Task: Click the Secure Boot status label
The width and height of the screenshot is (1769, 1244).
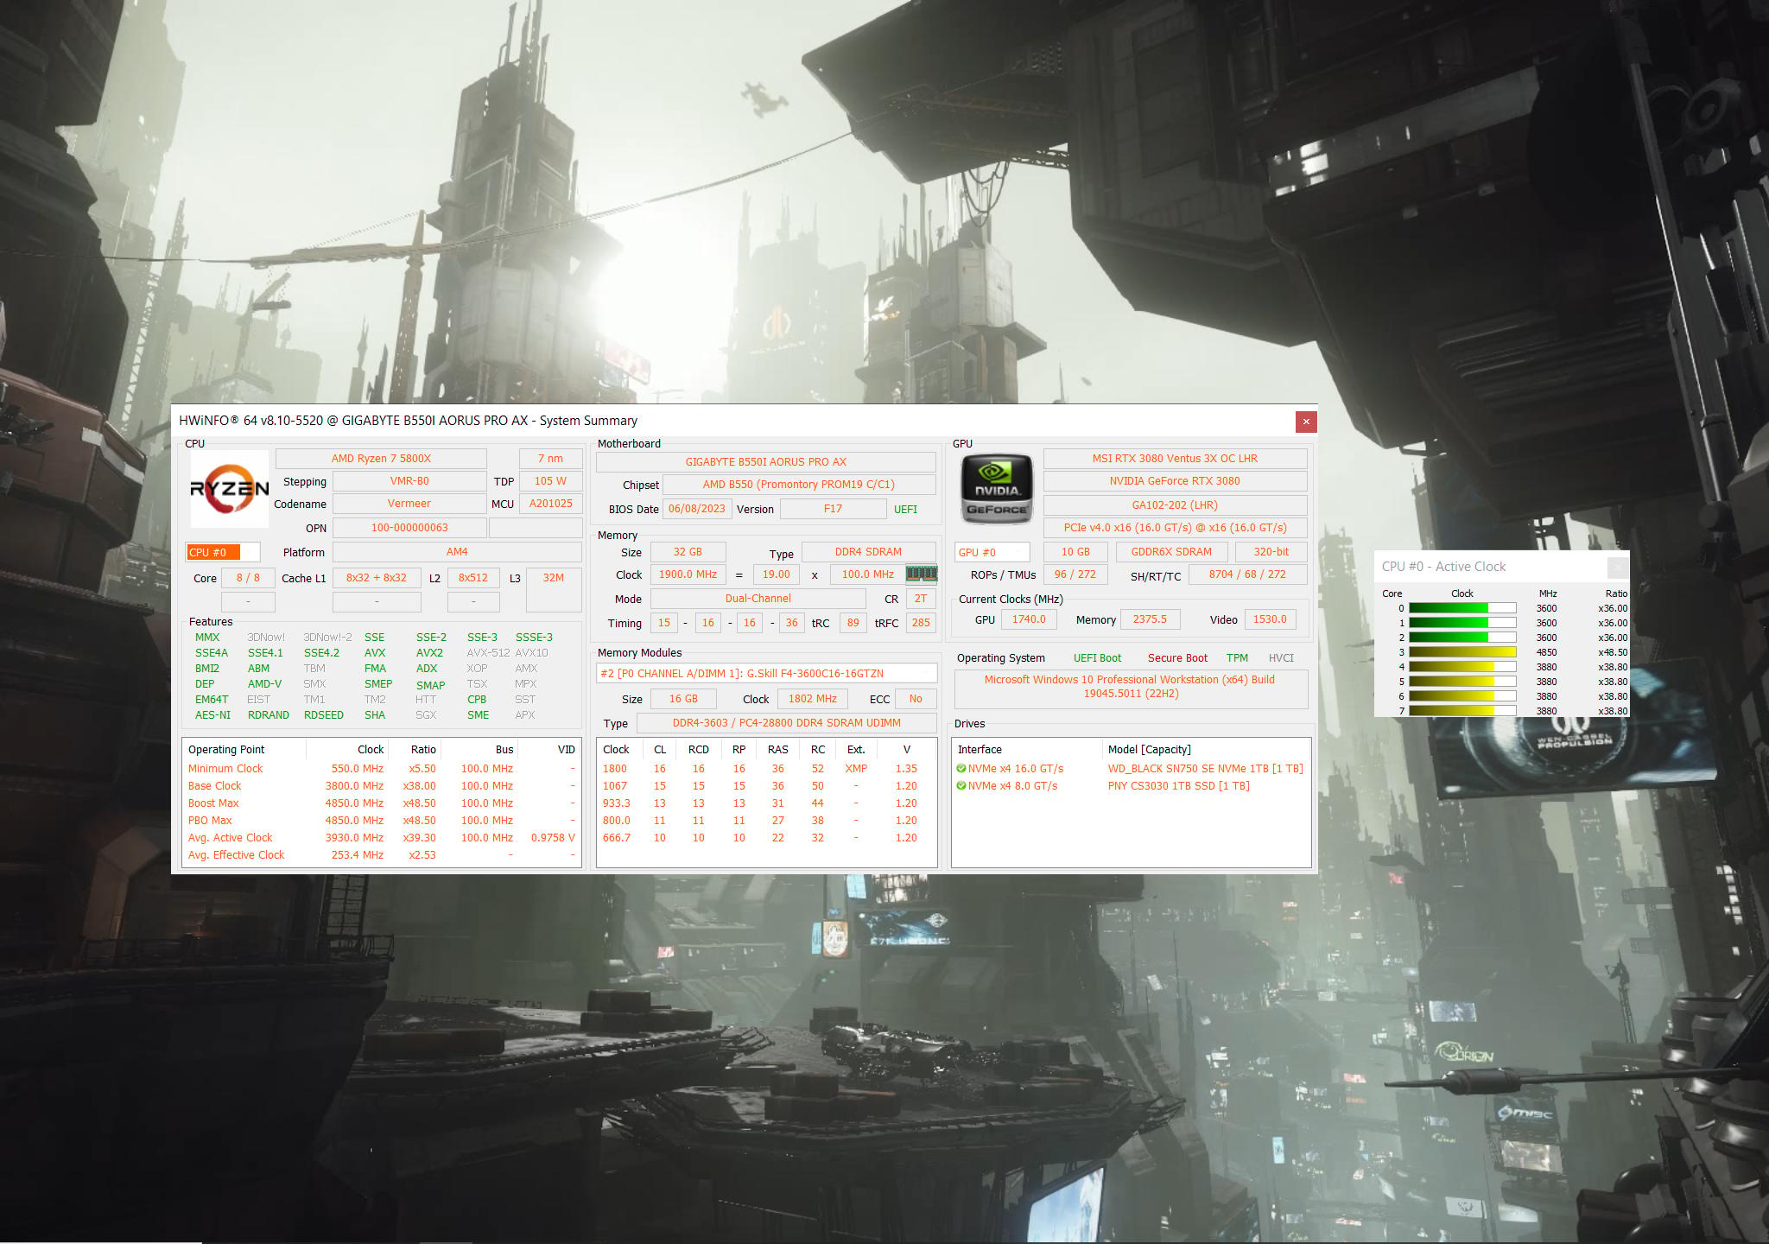Action: (x=1177, y=658)
